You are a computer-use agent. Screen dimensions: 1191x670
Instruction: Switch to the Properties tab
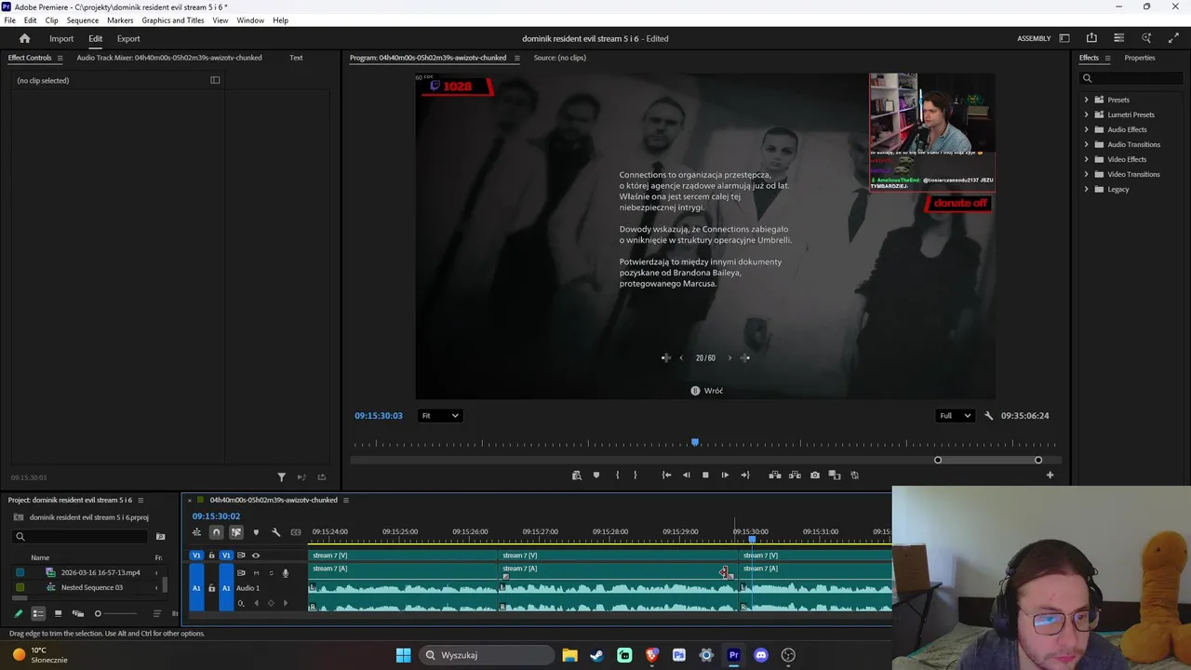1140,58
